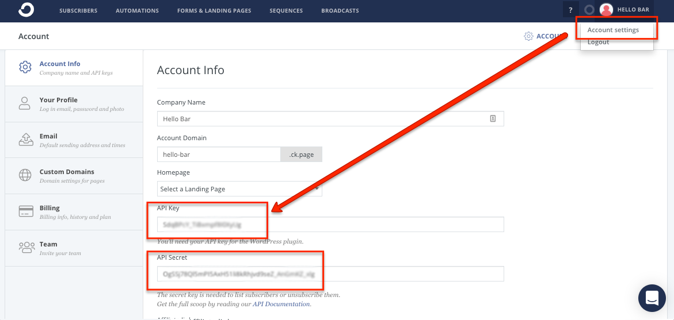The image size is (674, 320).
Task: Switch to the Billing tab
Action: point(74,212)
